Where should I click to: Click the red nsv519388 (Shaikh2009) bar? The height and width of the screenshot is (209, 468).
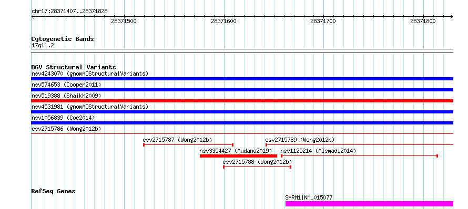click(x=242, y=101)
